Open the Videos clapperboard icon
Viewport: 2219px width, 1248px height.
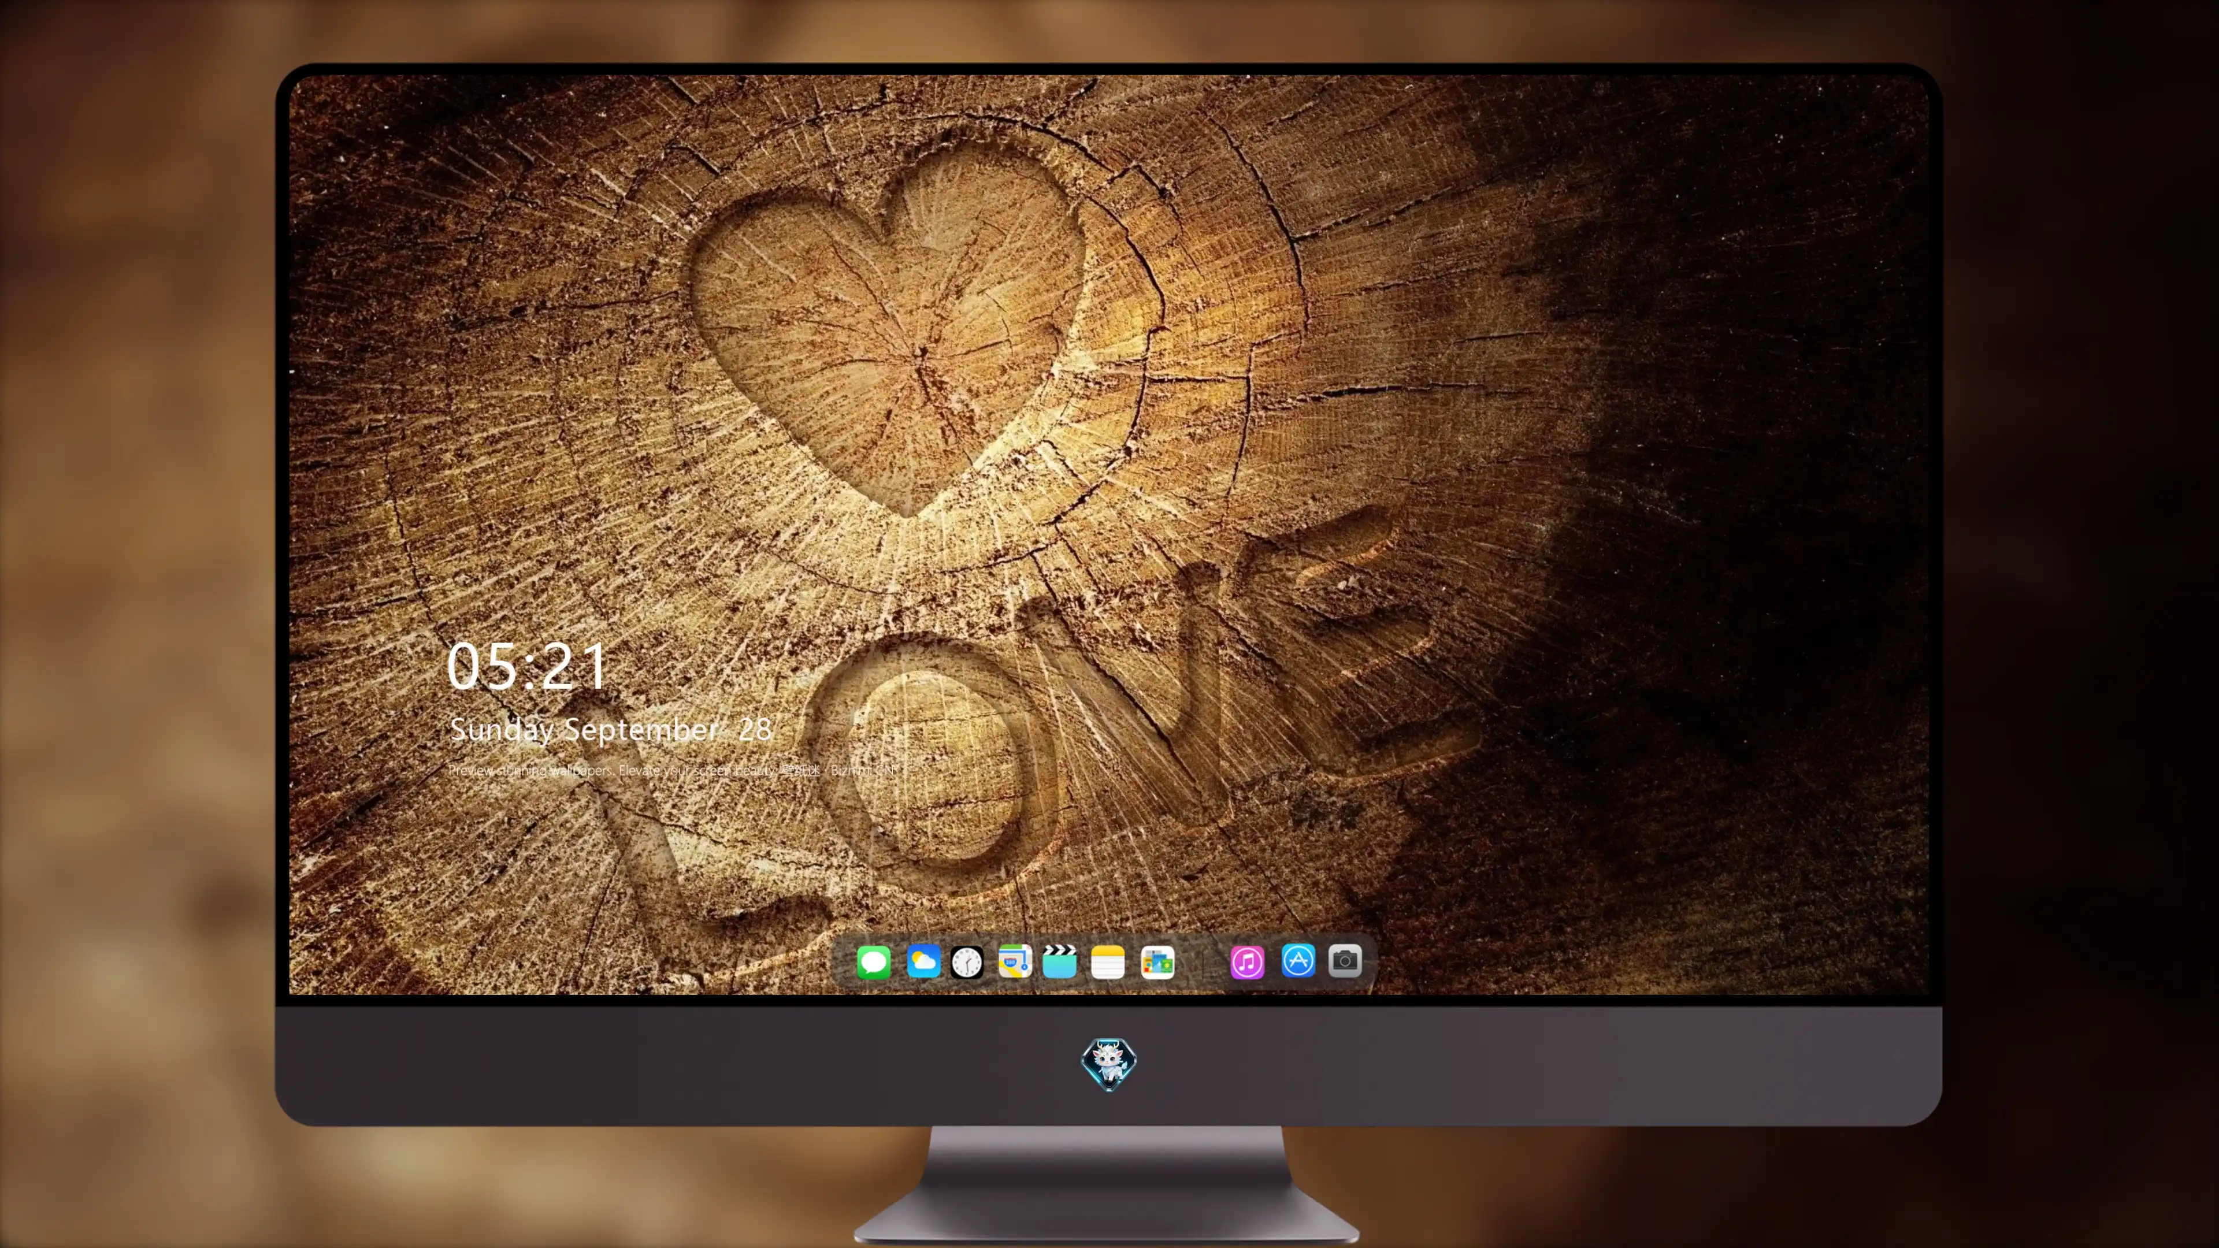coord(1060,961)
